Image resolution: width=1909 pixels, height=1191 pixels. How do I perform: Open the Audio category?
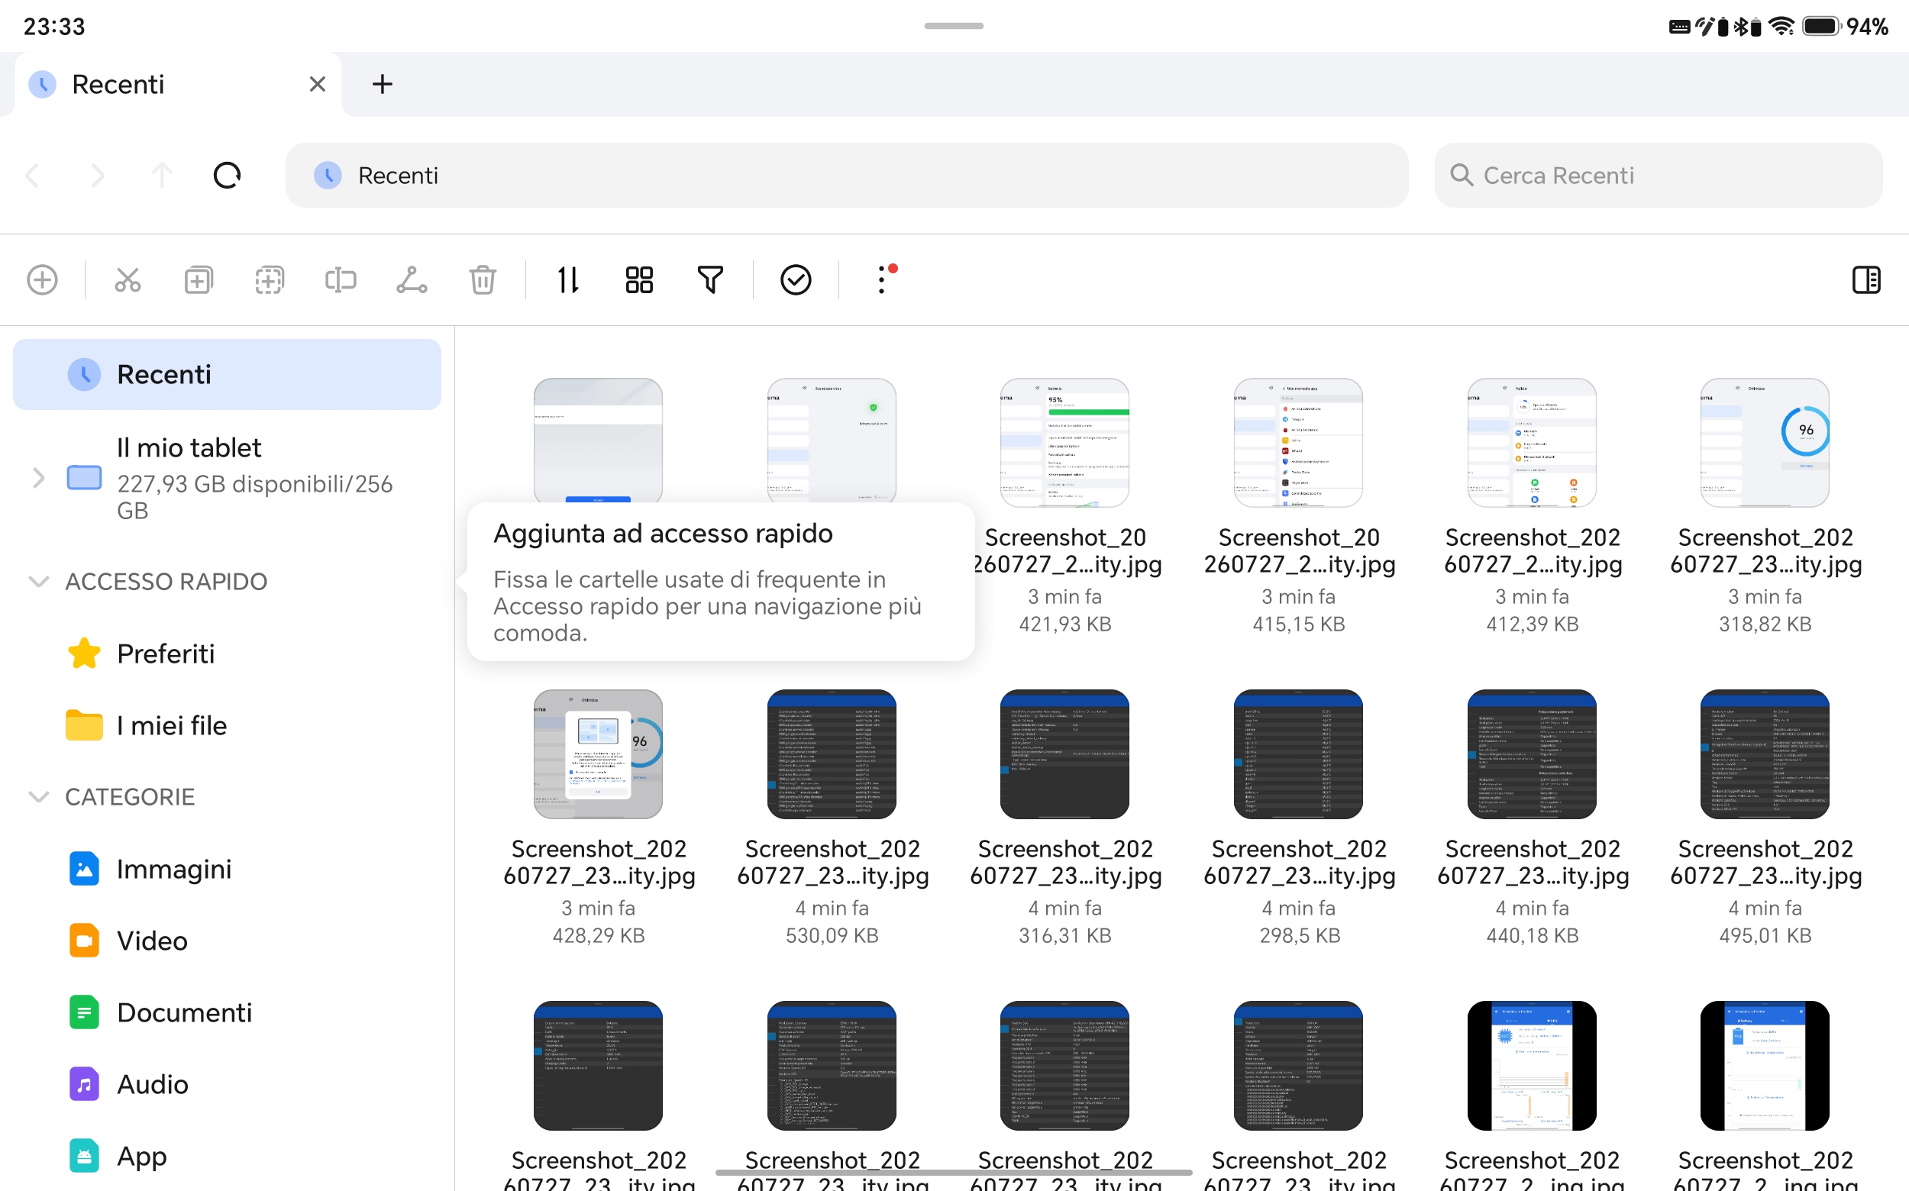pos(227,1084)
